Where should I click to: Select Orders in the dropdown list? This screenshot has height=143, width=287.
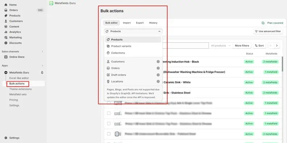coord(133,68)
